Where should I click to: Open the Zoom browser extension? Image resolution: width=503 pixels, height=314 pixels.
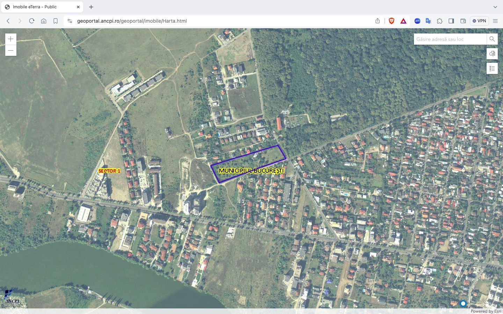click(417, 21)
